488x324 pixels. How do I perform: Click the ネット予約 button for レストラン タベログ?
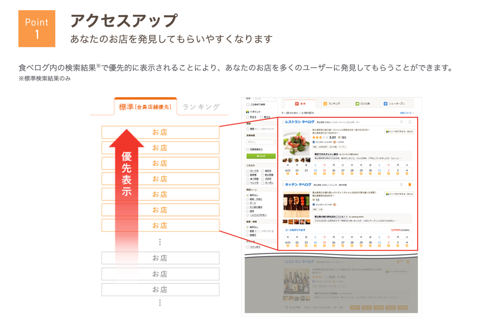399,131
